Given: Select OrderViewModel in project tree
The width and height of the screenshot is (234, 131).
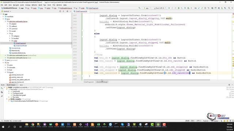Looking at the screenshot, I should pyautogui.click(x=21, y=45).
